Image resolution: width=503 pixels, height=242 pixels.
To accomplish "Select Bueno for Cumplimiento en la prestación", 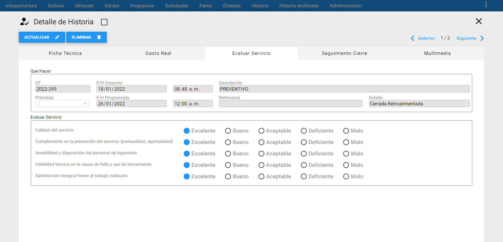I will (228, 142).
